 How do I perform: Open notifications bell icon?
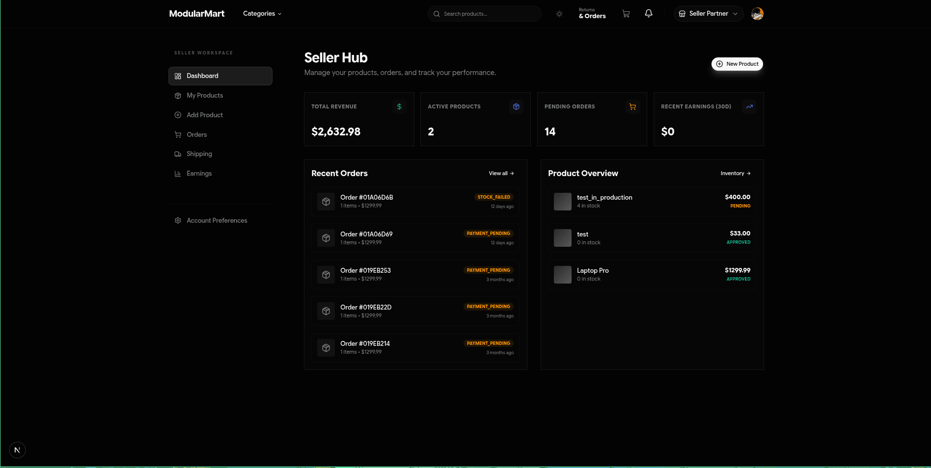pos(649,14)
